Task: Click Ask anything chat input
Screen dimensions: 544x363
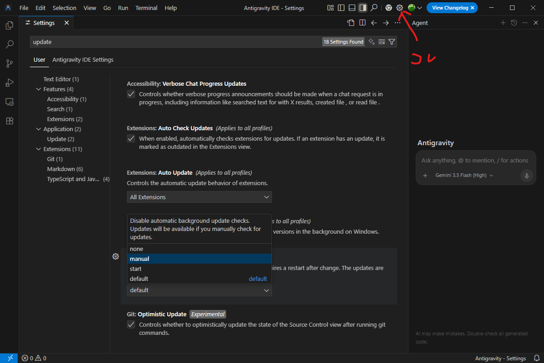Action: point(475,160)
